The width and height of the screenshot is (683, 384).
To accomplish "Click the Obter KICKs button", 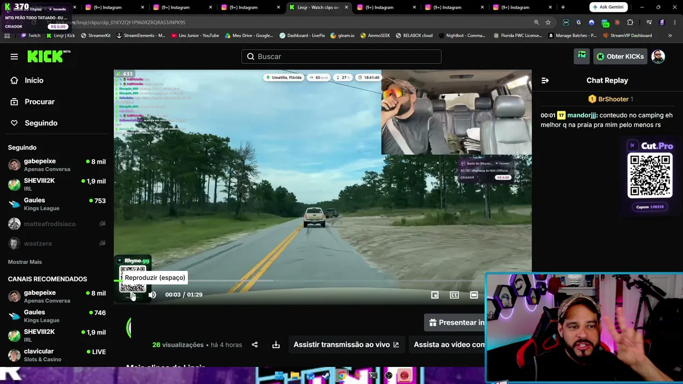I will pyautogui.click(x=620, y=57).
